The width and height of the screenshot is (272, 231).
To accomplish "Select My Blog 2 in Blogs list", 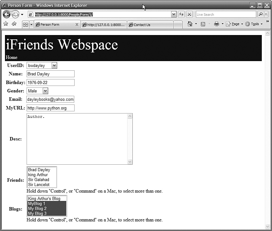I will pos(47,208).
